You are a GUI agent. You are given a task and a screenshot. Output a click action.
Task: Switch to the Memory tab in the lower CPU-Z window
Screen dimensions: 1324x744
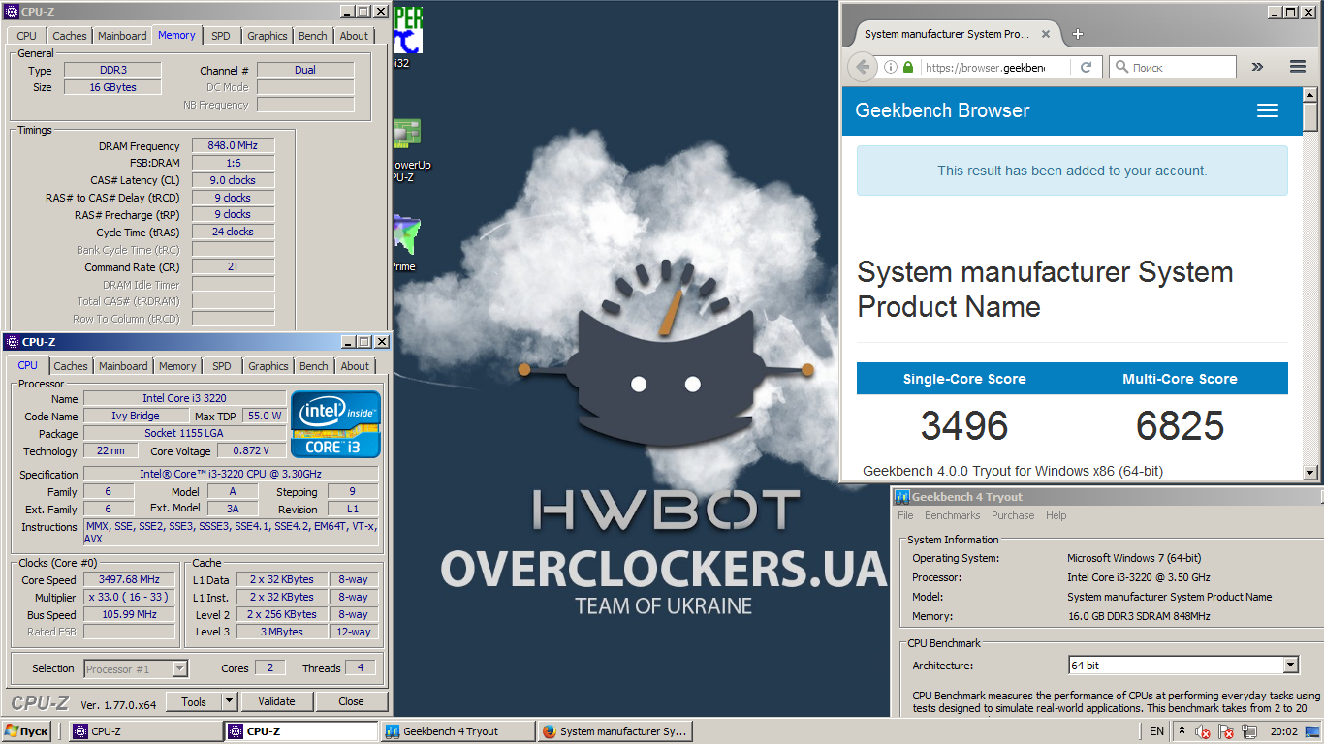176,366
